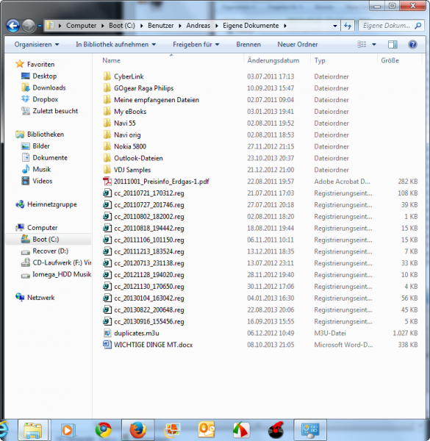Create a folder with Neuer Ordner

click(298, 44)
